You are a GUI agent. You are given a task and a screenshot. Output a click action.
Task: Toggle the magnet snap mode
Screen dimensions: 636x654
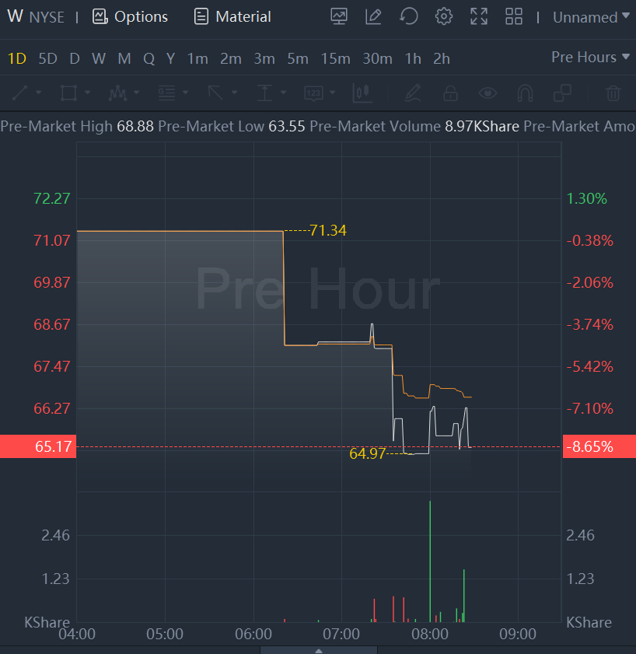pos(525,93)
